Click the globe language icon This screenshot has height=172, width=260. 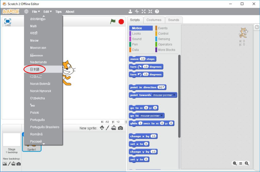tap(26, 11)
